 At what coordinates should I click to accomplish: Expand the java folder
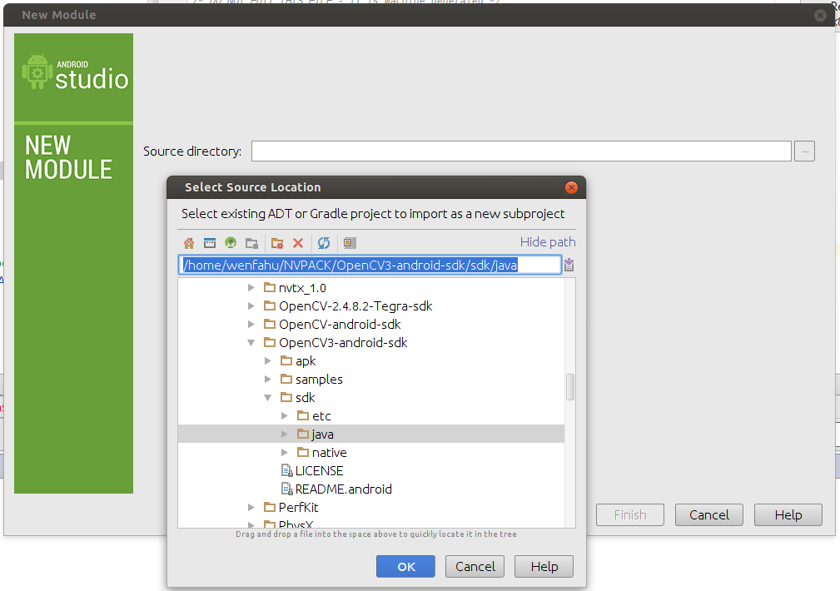coord(285,434)
